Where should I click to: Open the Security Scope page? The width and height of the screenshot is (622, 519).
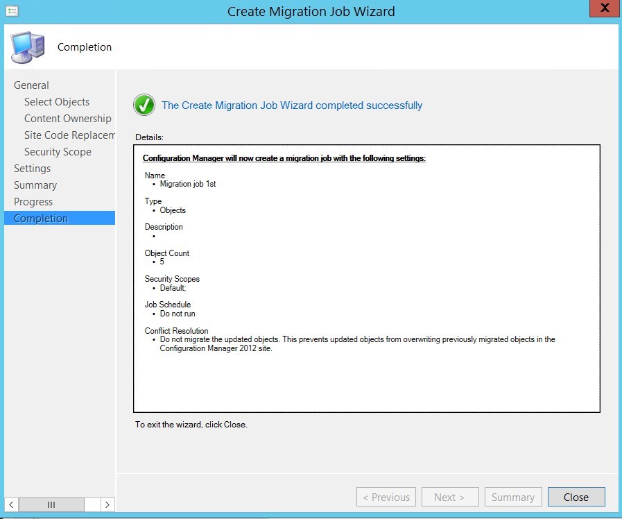click(58, 151)
